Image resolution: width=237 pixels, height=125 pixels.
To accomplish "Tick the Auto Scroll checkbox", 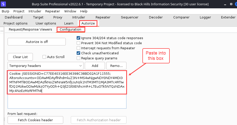I will point(44,57).
